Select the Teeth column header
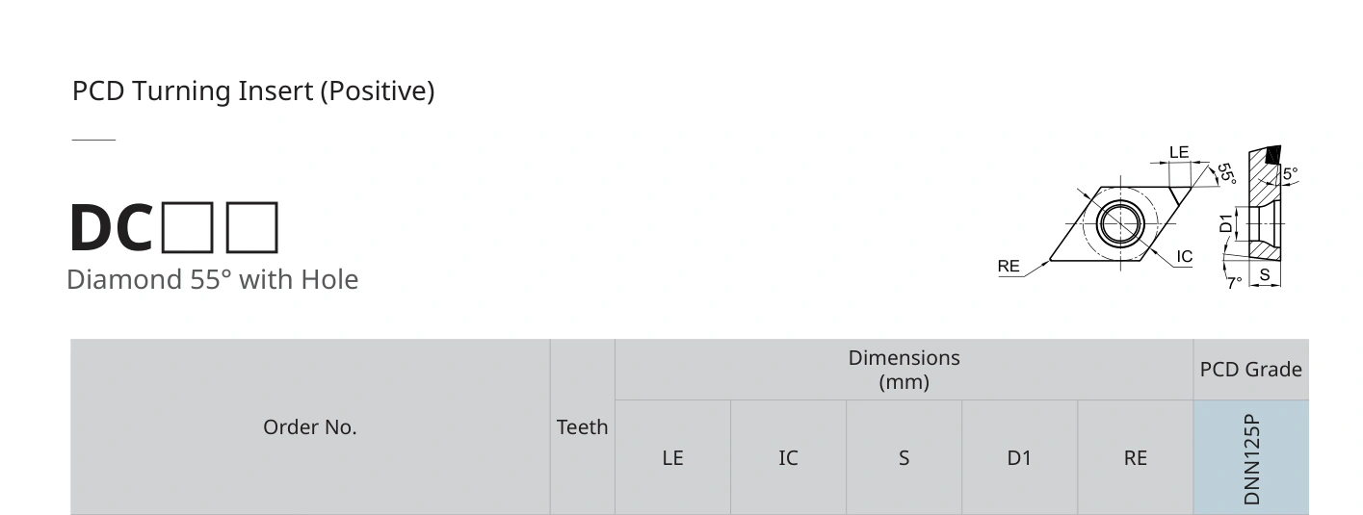This screenshot has height=515, width=1363. [x=583, y=426]
